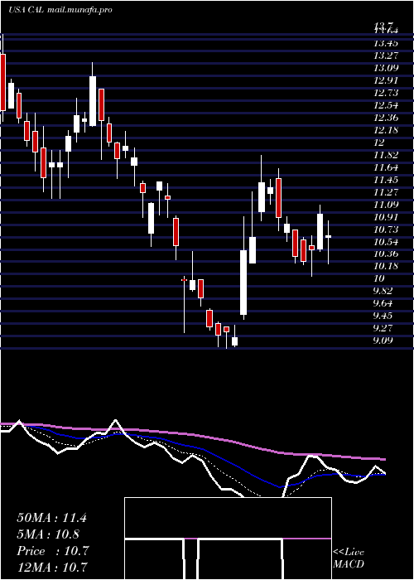Image resolution: width=414 pixels, height=580 pixels.
Task: Click the 9.45 price axis label
Action: (383, 316)
